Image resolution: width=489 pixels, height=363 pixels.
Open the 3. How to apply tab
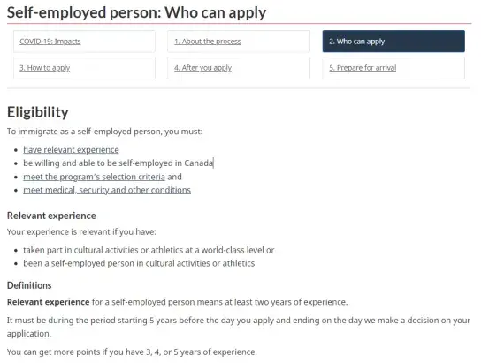(84, 68)
